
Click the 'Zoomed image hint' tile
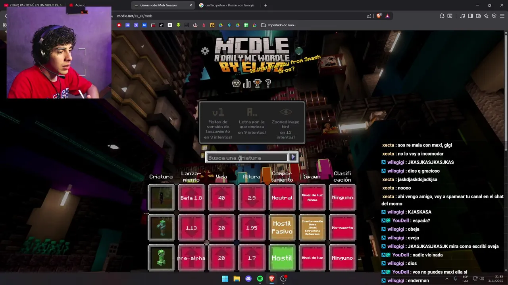[286, 123]
